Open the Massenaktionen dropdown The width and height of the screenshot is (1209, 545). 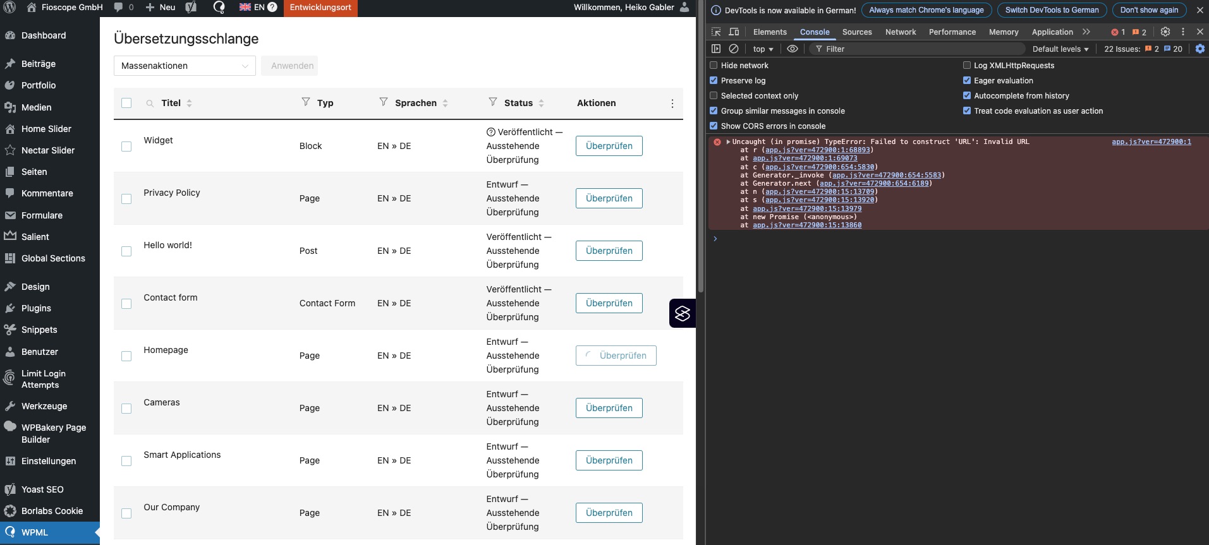pyautogui.click(x=185, y=66)
